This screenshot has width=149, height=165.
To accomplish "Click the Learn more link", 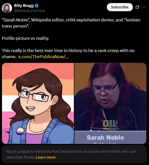I will tap(46, 157).
